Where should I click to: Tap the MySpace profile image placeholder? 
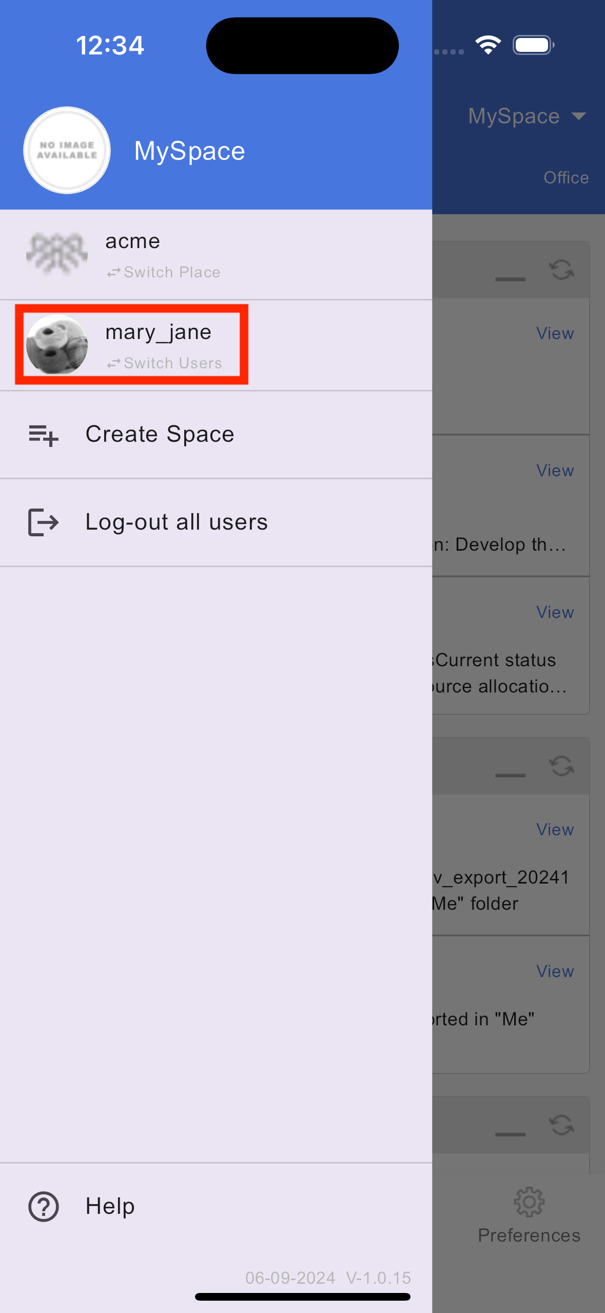67,150
